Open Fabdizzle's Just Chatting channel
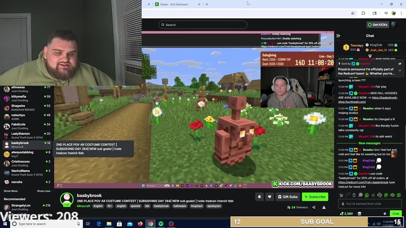406x228 pixels. tap(27, 126)
